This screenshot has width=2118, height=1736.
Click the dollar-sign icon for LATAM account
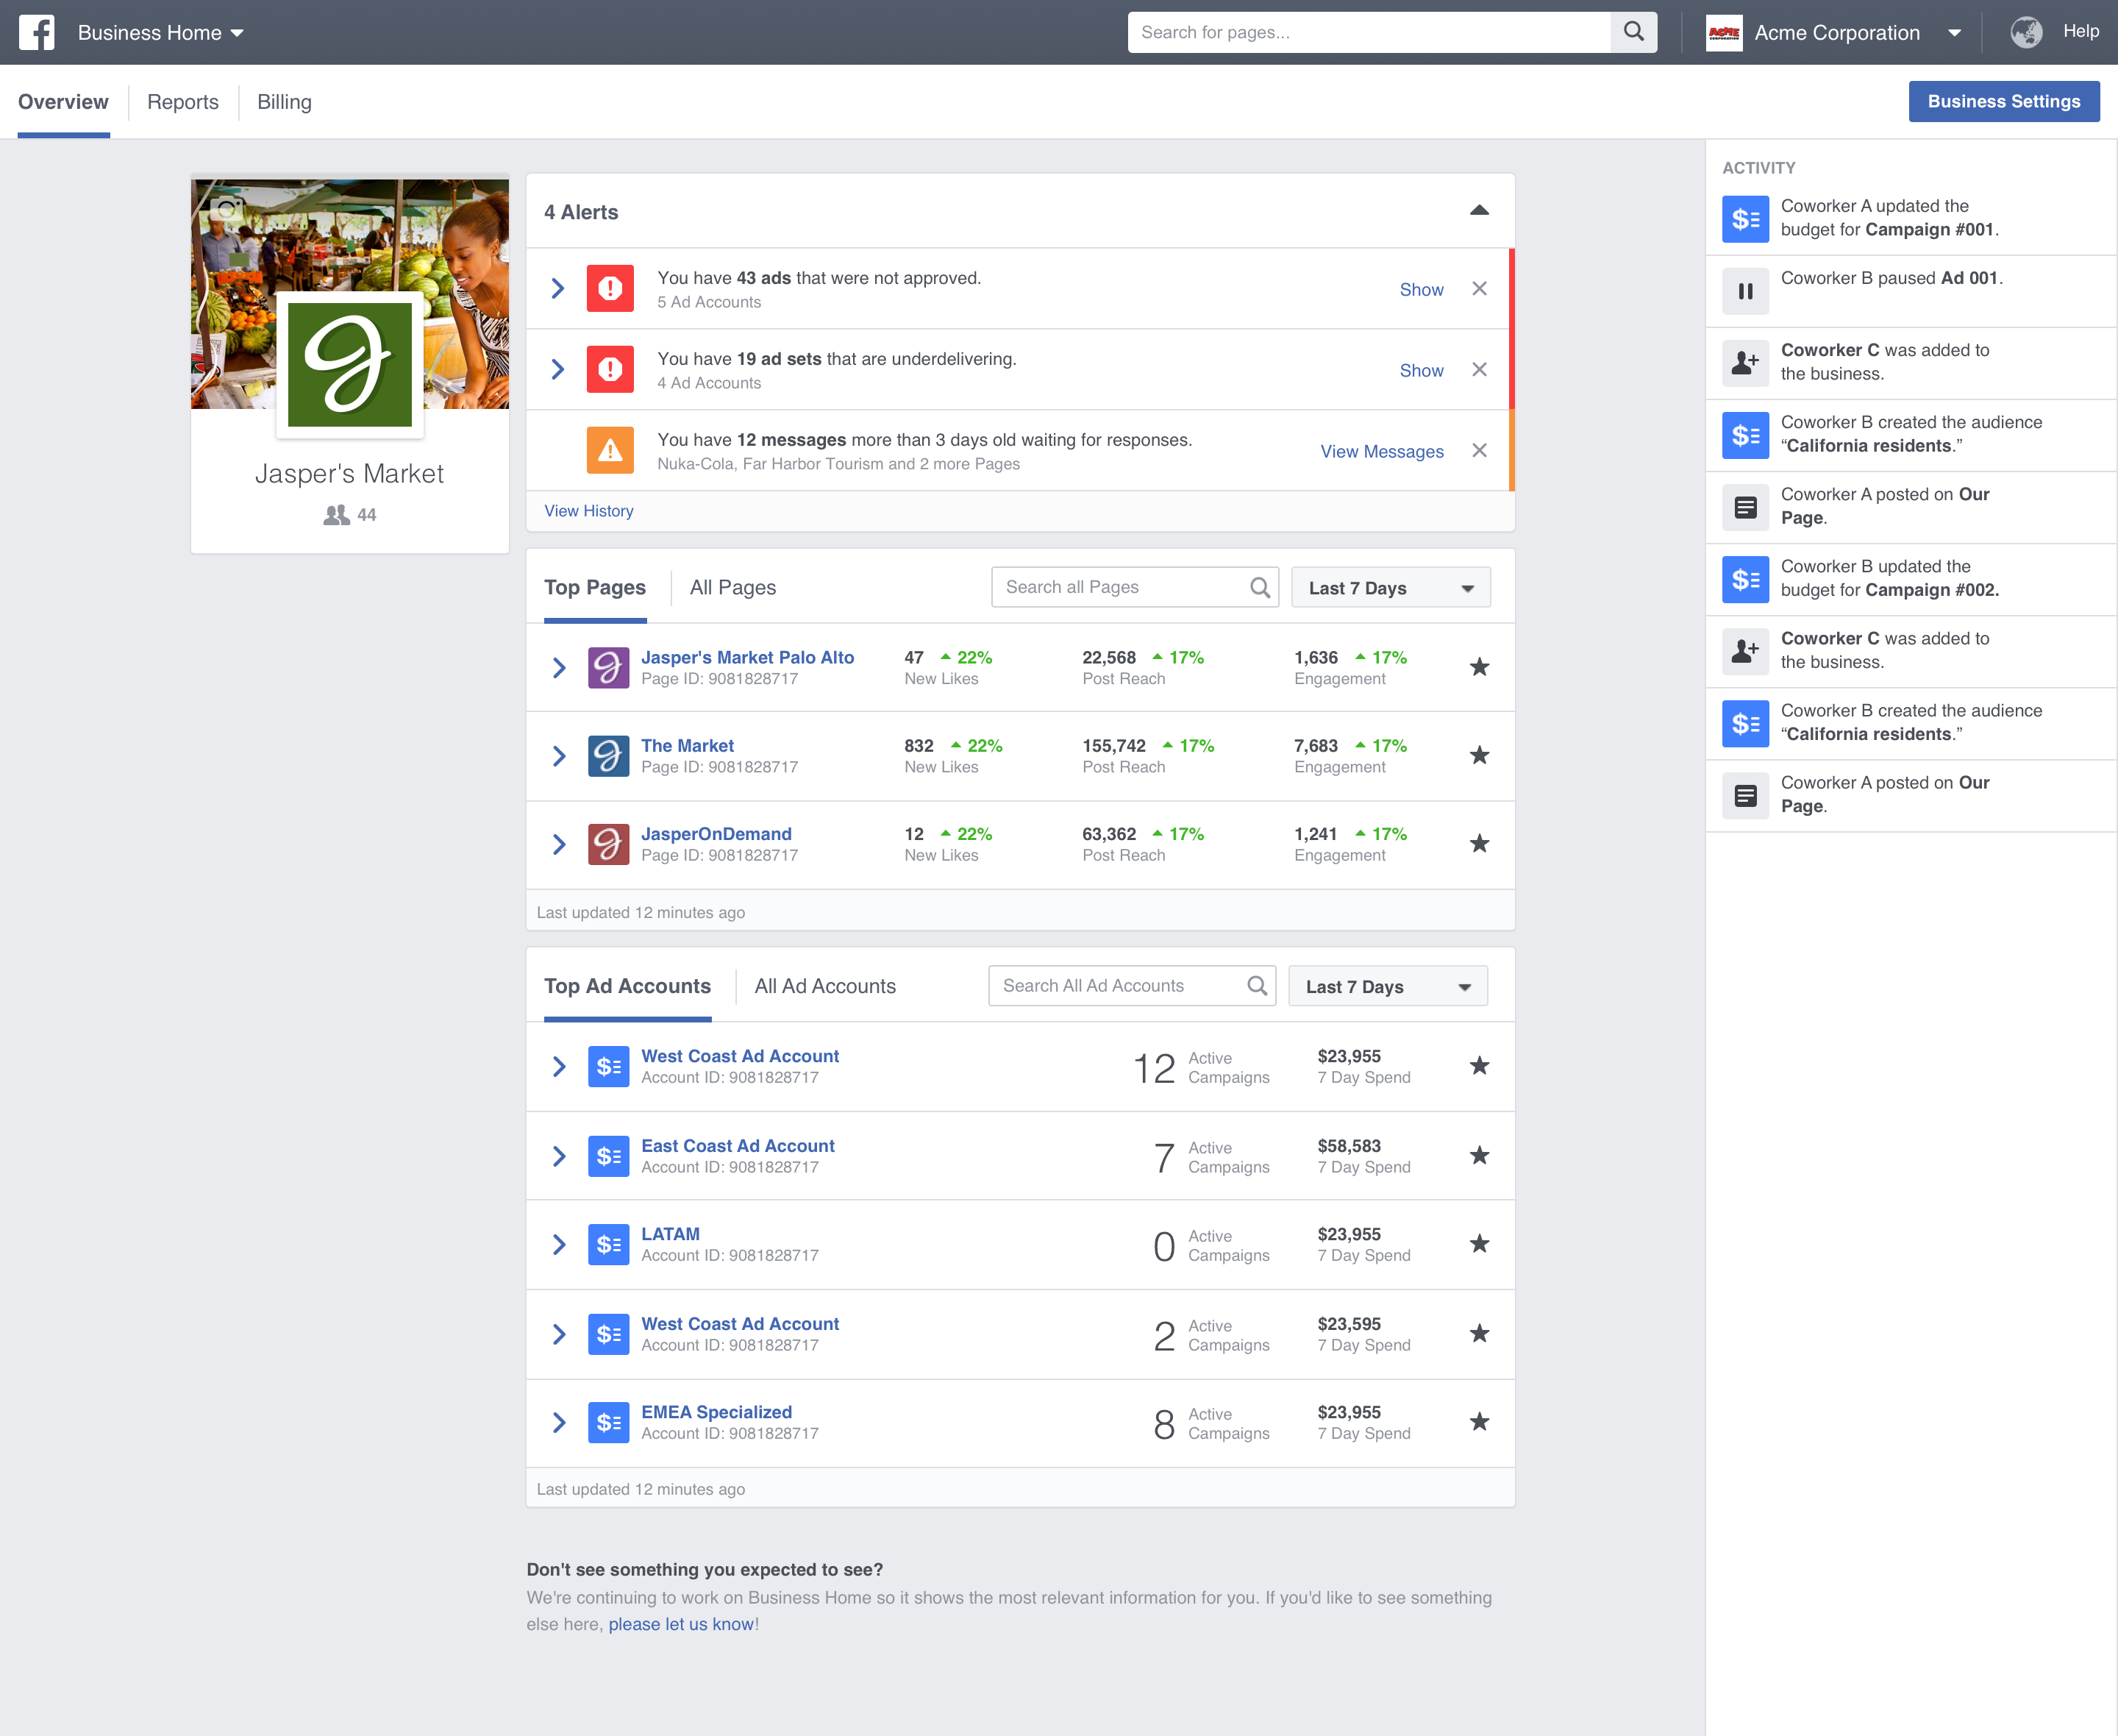[x=609, y=1243]
